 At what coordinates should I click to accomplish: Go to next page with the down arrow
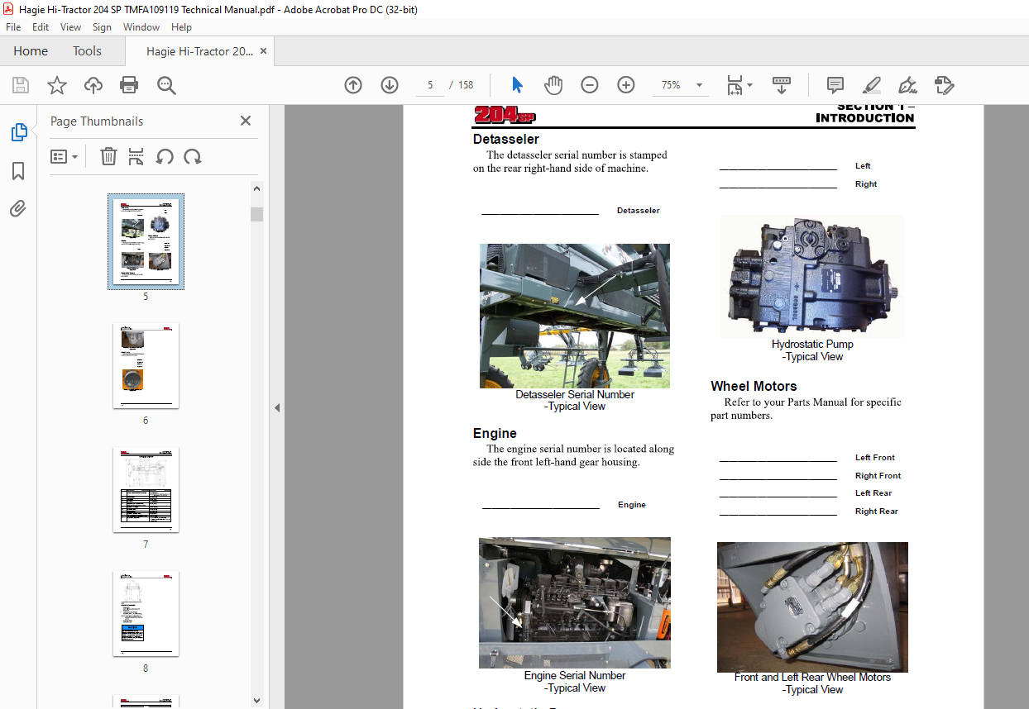(x=390, y=85)
